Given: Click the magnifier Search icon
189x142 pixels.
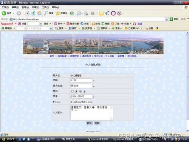Looking at the screenshot, I should [x=46, y=13].
